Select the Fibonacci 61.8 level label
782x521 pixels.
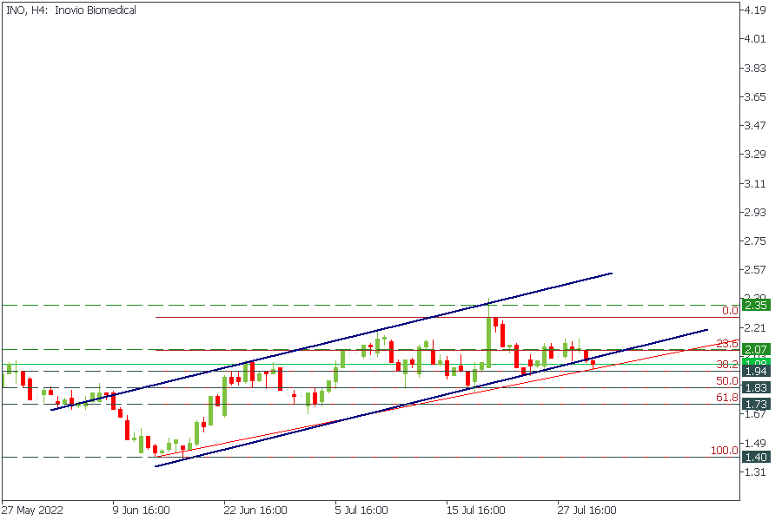726,397
